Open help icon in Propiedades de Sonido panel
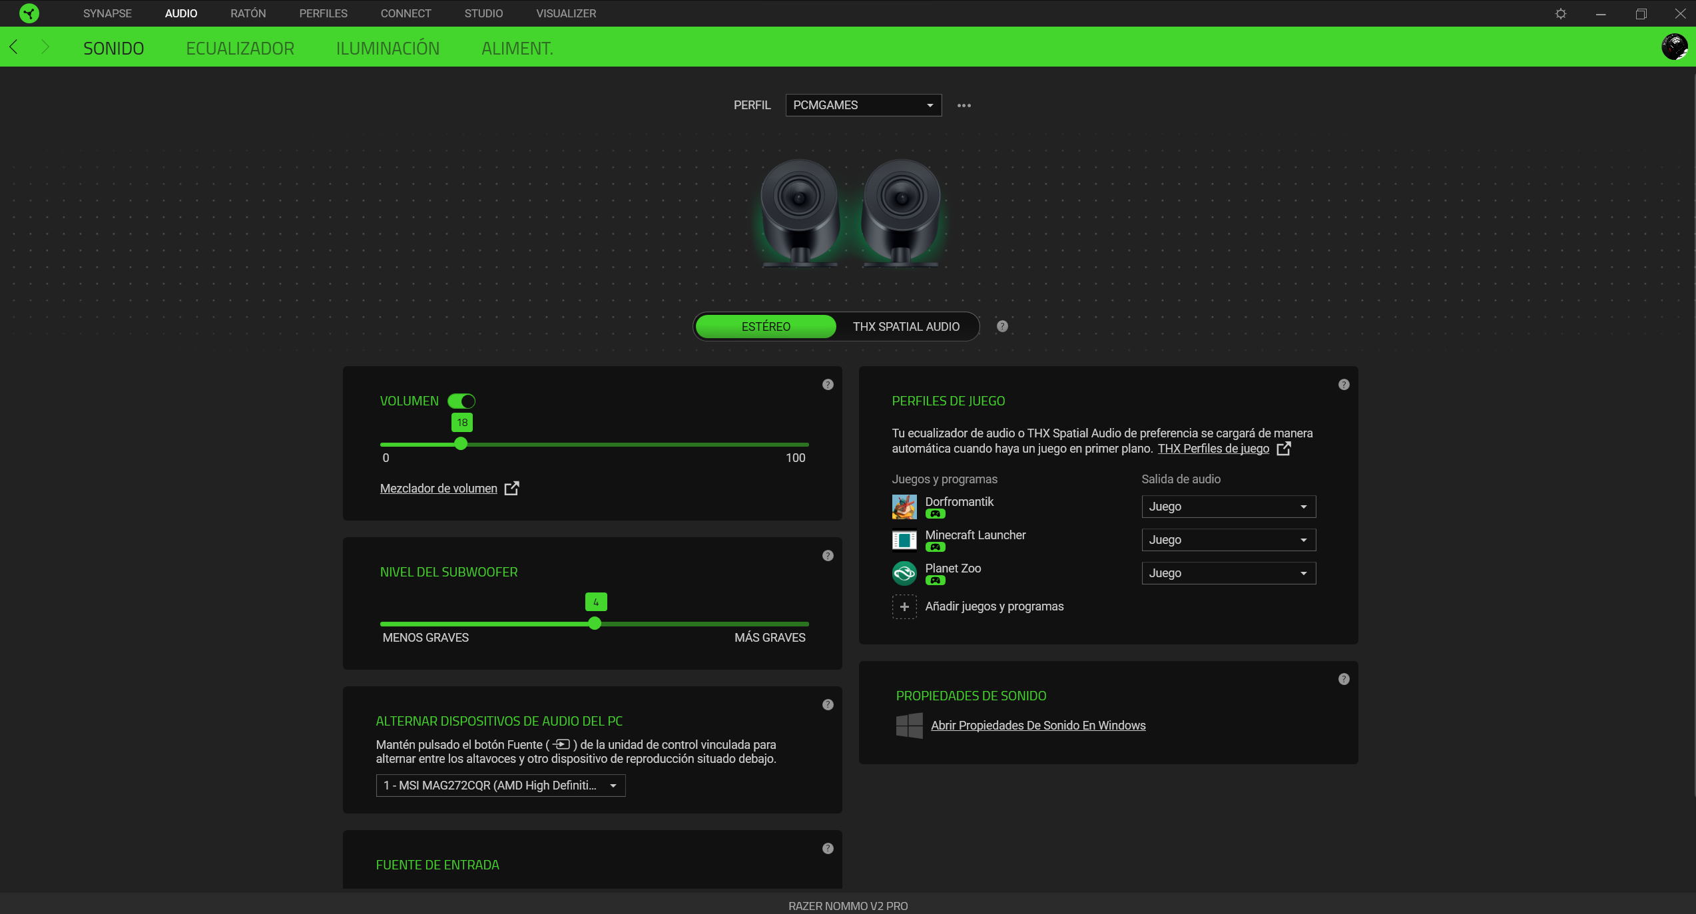1696x914 pixels. coord(1344,679)
